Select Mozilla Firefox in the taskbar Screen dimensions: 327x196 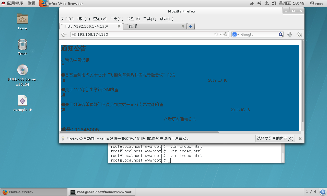[34, 192]
